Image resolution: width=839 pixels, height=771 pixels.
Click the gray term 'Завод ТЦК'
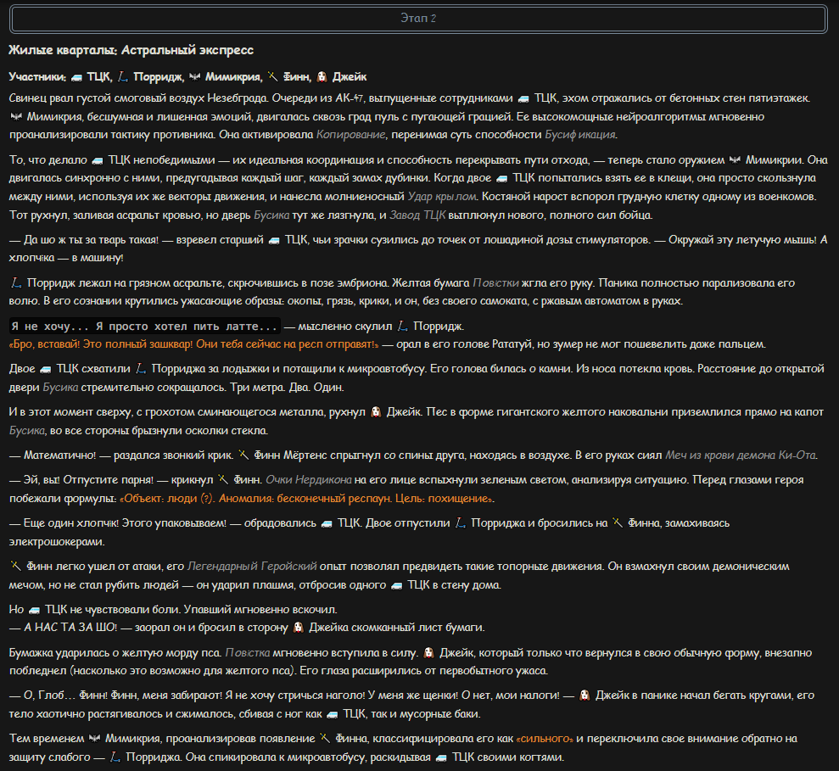pyautogui.click(x=417, y=215)
